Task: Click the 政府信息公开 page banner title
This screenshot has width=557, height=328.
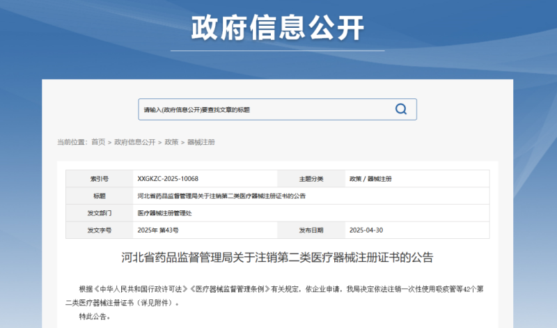Action: (x=278, y=28)
